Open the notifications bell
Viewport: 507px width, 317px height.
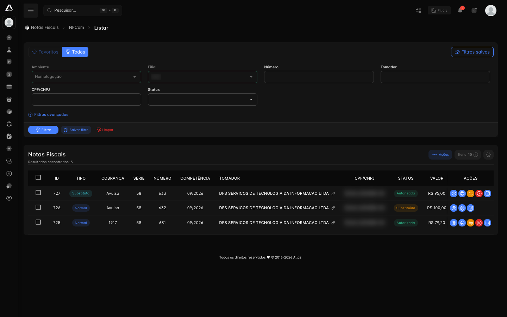[460, 11]
